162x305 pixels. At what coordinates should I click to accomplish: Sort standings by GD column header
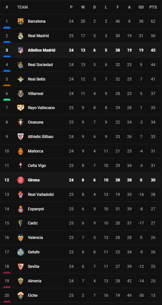click(141, 7)
